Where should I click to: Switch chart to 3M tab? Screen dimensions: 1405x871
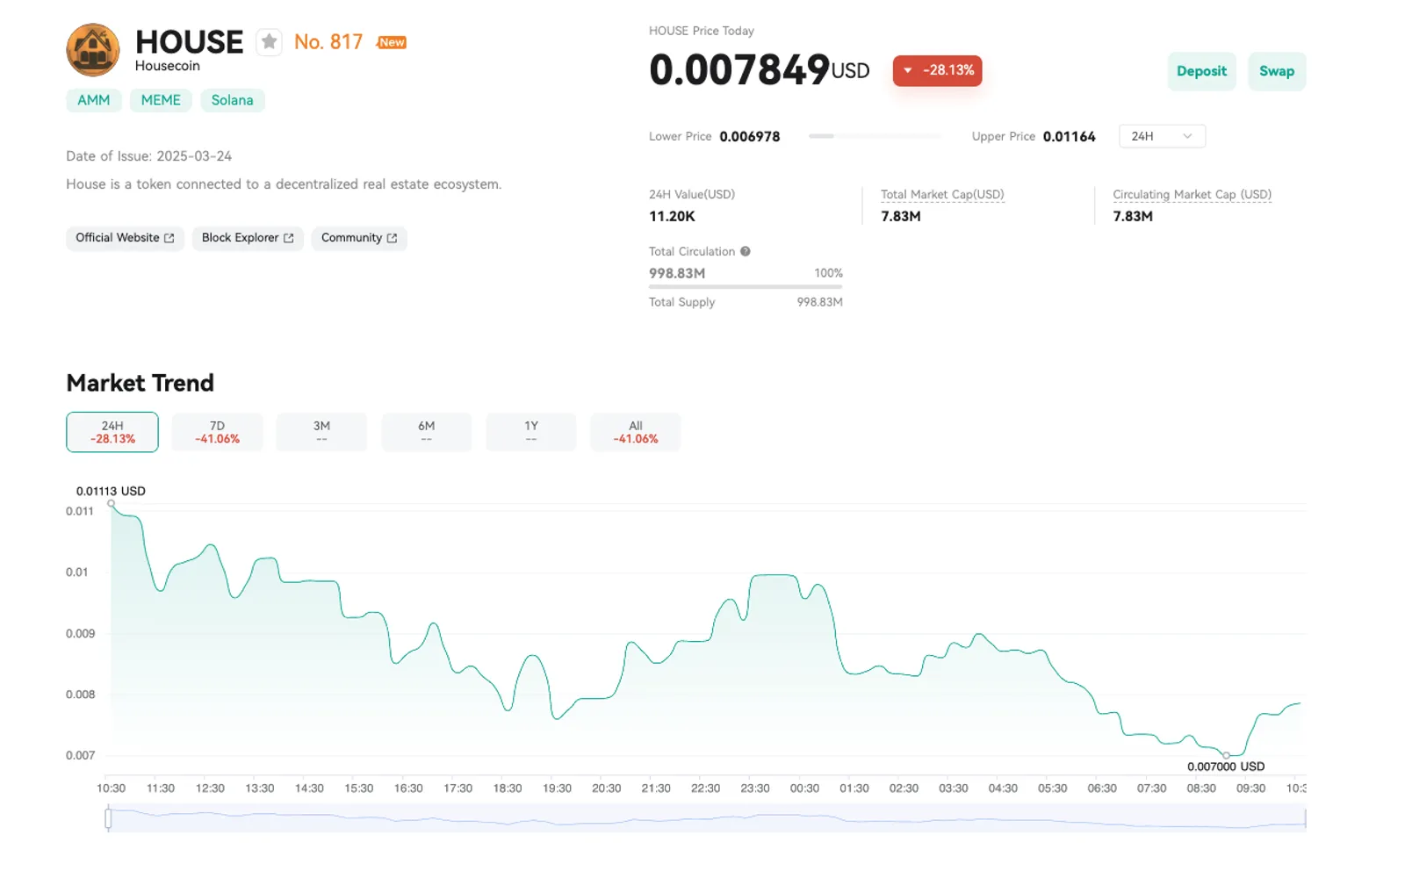click(321, 432)
